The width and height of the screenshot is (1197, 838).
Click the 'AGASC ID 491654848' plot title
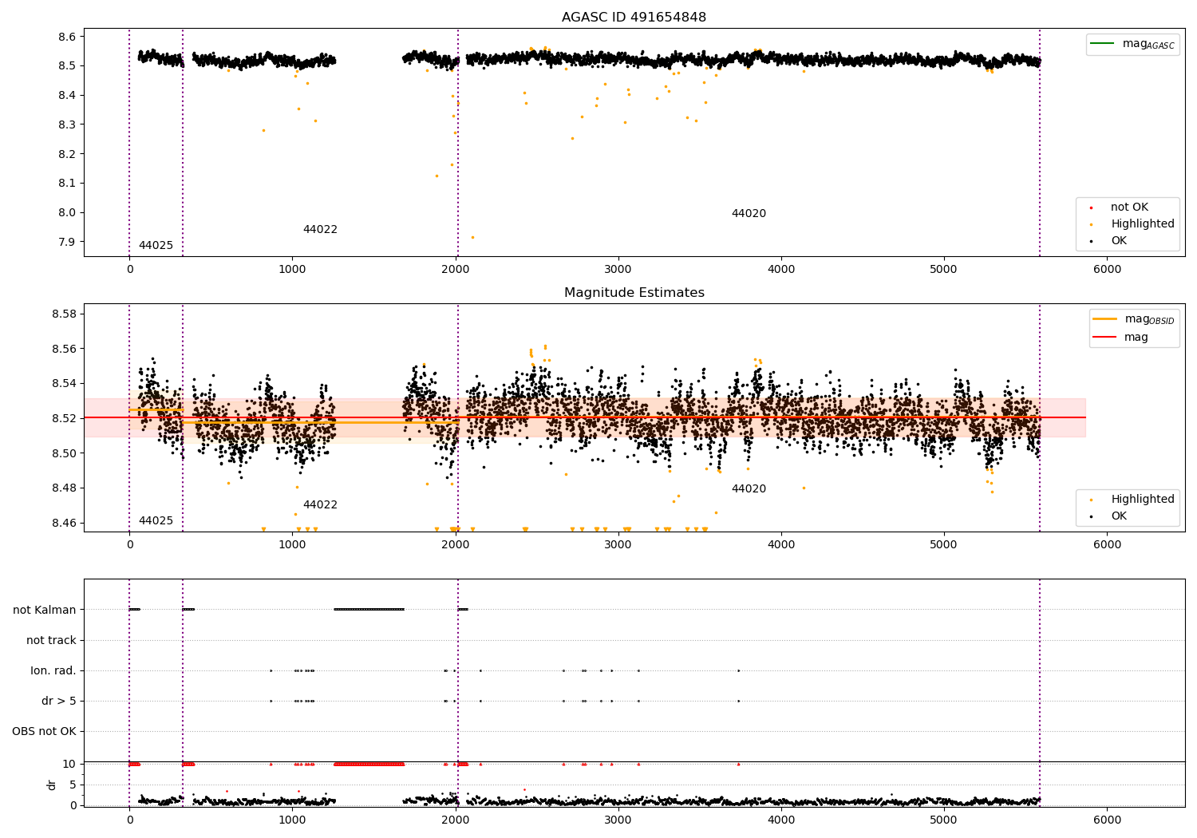pos(634,18)
